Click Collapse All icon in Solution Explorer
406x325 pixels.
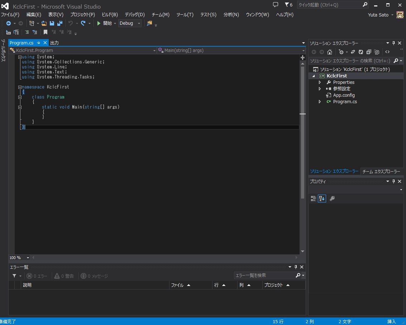pos(369,52)
